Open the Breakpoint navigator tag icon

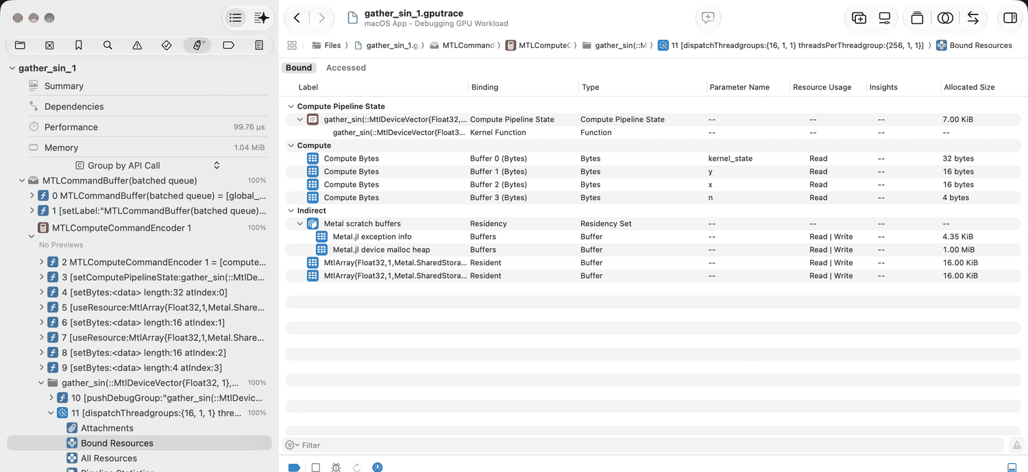(229, 45)
